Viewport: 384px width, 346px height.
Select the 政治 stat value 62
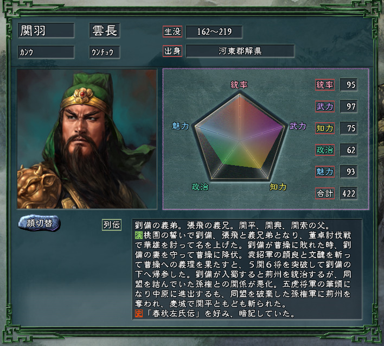[x=349, y=150]
